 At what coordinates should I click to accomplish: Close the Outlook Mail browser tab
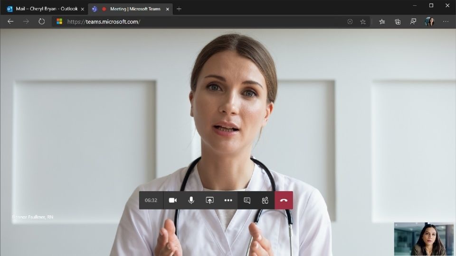pyautogui.click(x=82, y=9)
